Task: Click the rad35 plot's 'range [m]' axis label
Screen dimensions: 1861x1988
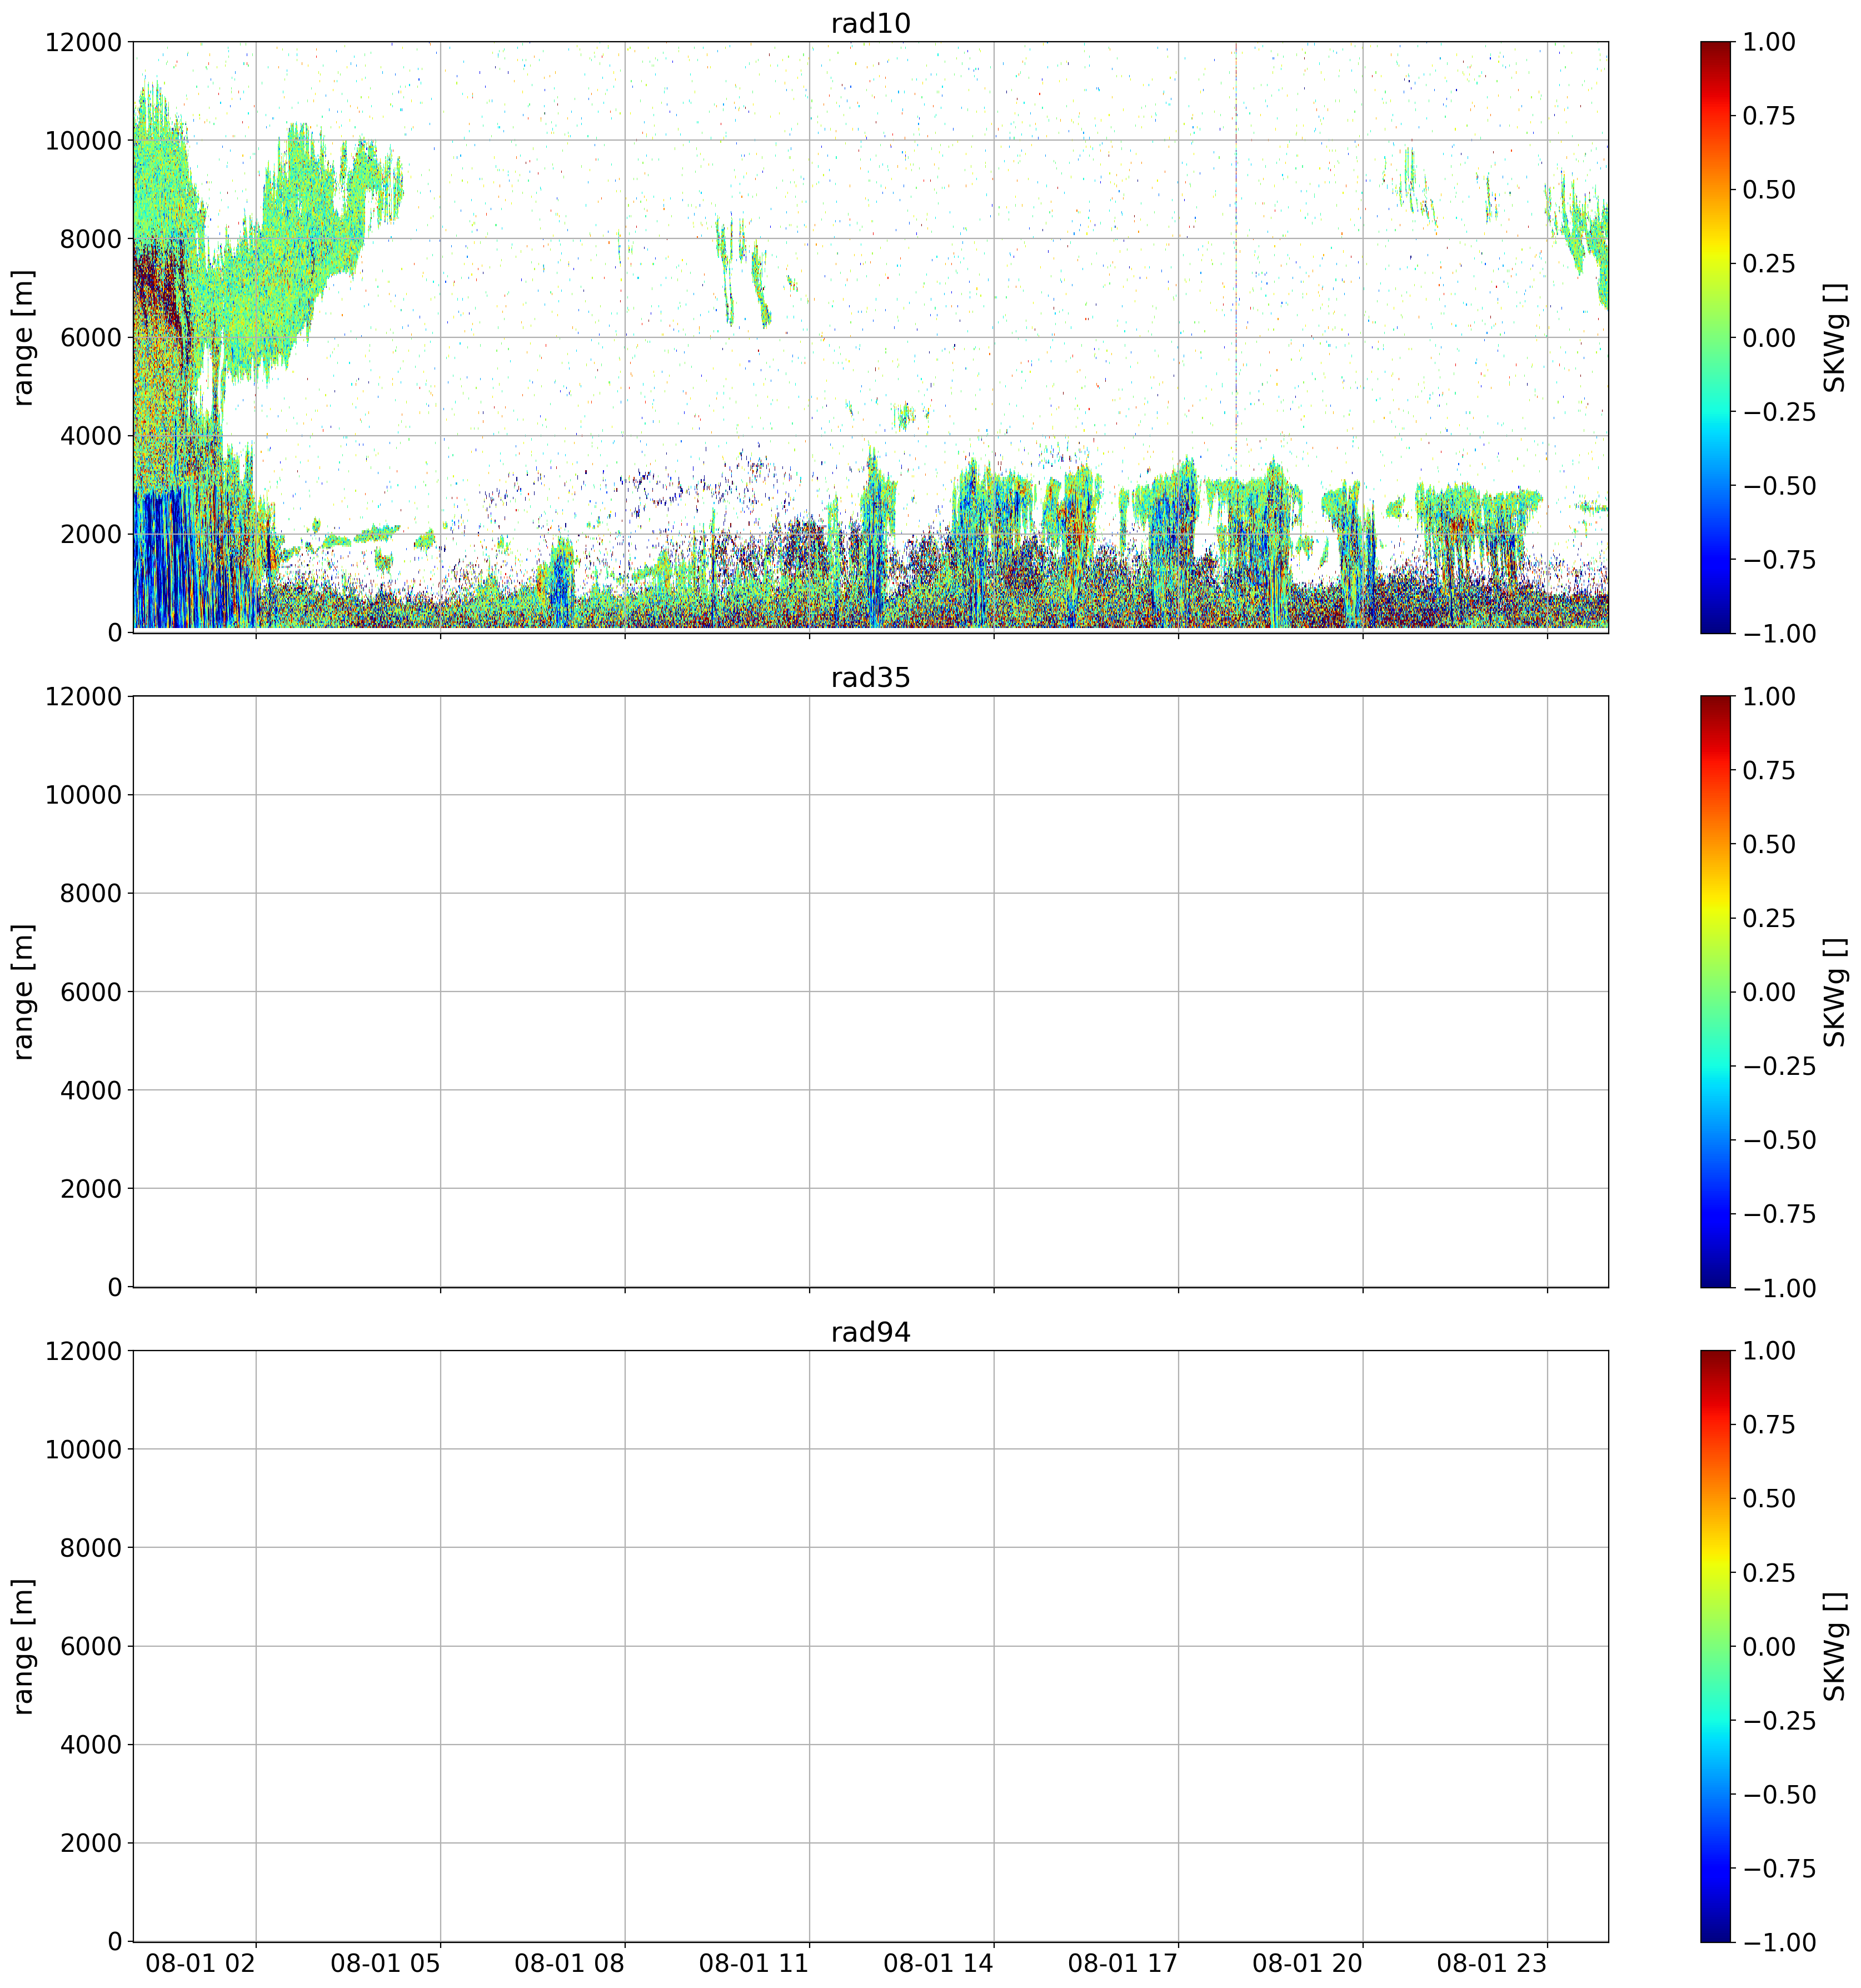Action: tap(24, 991)
